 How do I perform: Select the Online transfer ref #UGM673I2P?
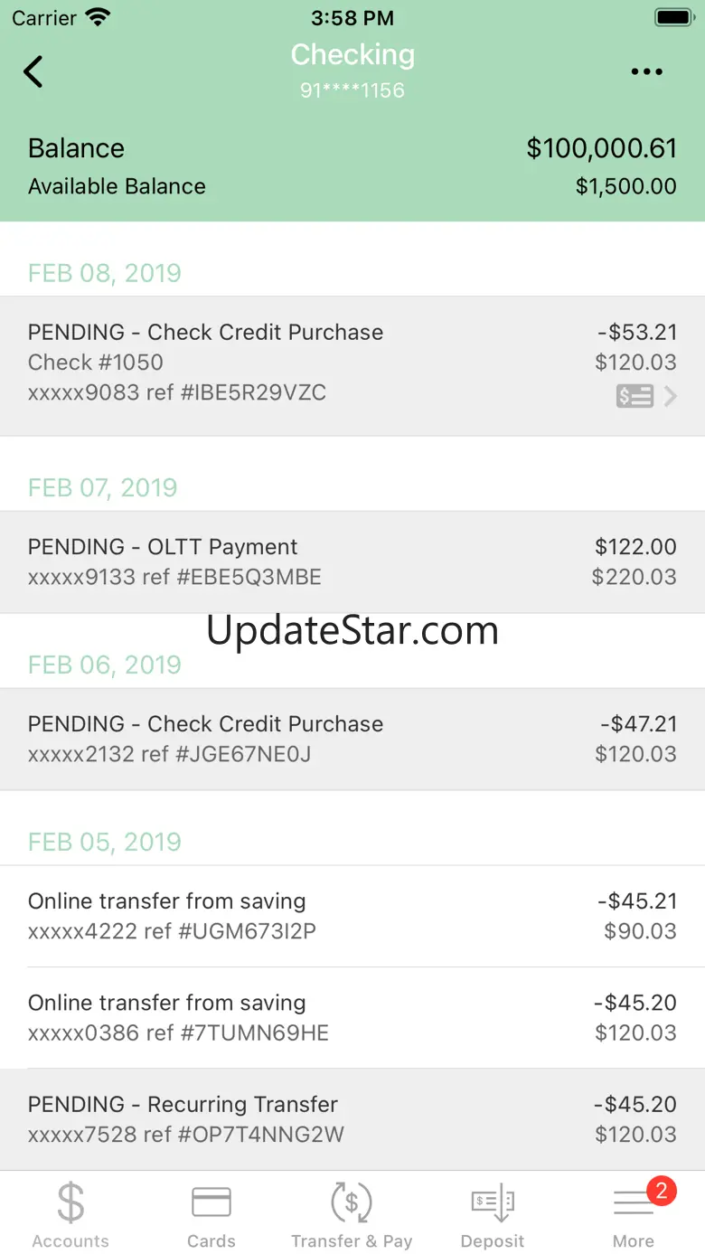tap(352, 916)
